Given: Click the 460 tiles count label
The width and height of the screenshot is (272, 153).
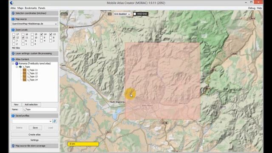Looking at the screenshot, I should pos(16,48).
